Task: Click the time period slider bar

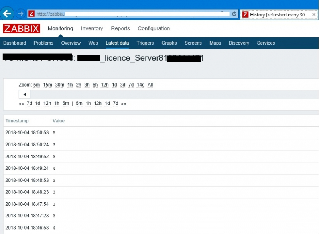Action: 171,94
